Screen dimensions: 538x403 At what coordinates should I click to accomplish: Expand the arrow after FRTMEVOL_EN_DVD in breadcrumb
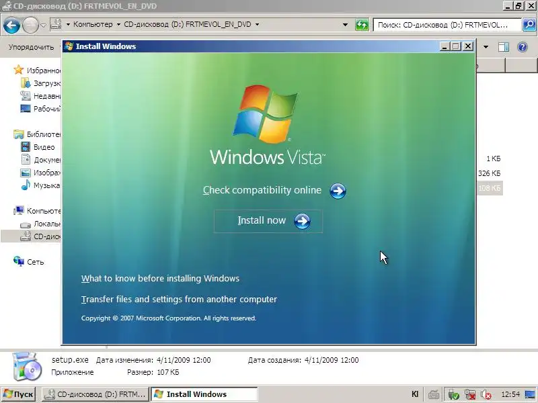[x=257, y=24]
